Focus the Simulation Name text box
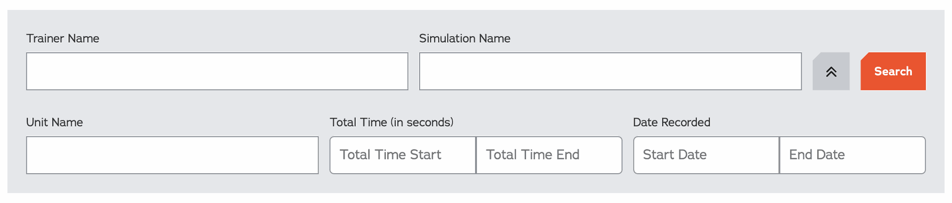 [x=610, y=71]
